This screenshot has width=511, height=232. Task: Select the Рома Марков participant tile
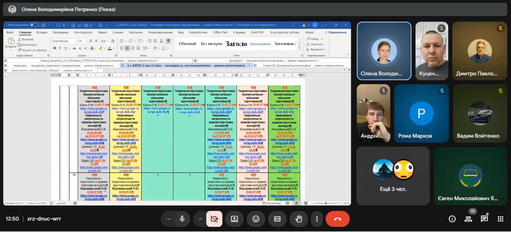421,113
